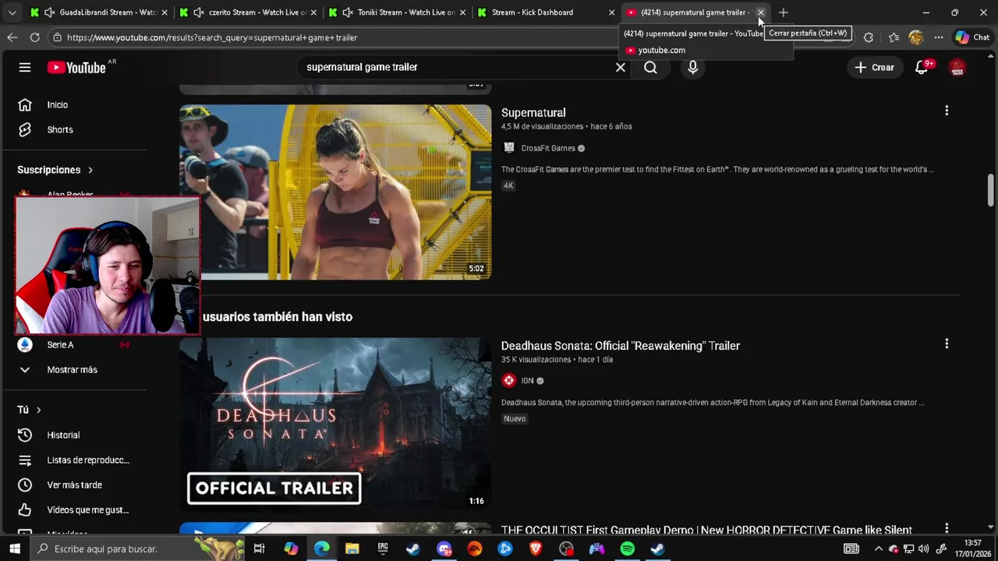Clear the search box with X icon

pos(621,68)
